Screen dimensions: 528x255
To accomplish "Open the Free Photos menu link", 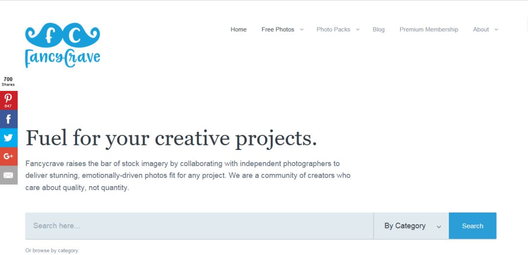I will 278,30.
